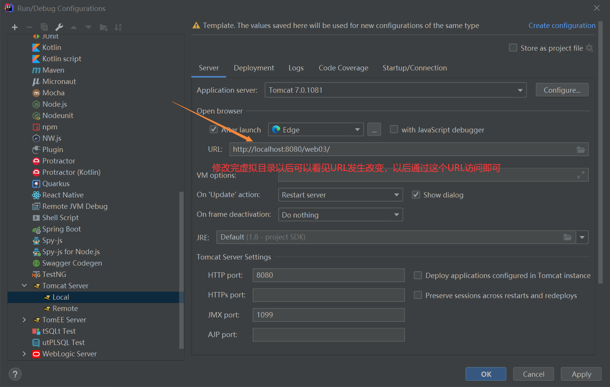Open the Startup/Connection tab

(414, 68)
